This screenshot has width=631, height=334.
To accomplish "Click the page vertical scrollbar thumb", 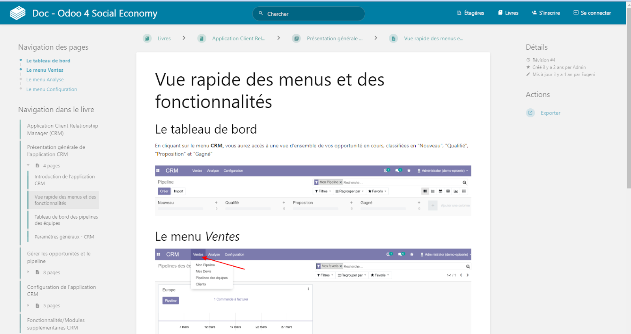I will point(629,98).
